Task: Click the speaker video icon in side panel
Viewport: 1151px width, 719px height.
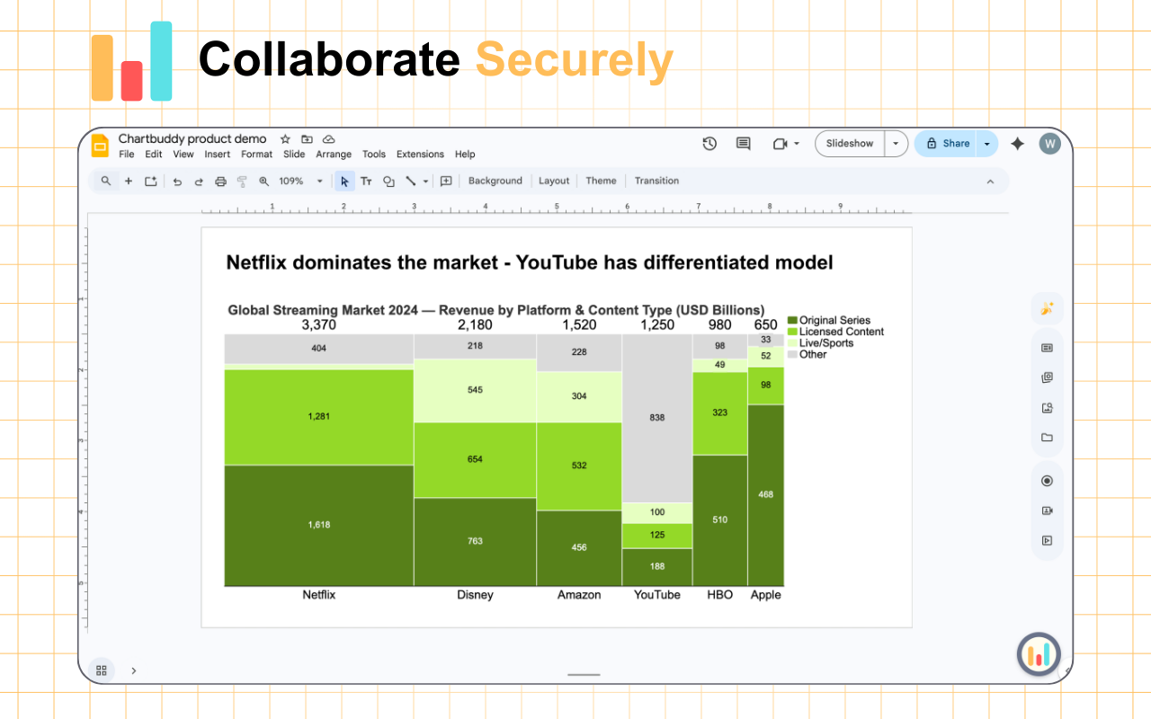Action: pyautogui.click(x=1047, y=510)
